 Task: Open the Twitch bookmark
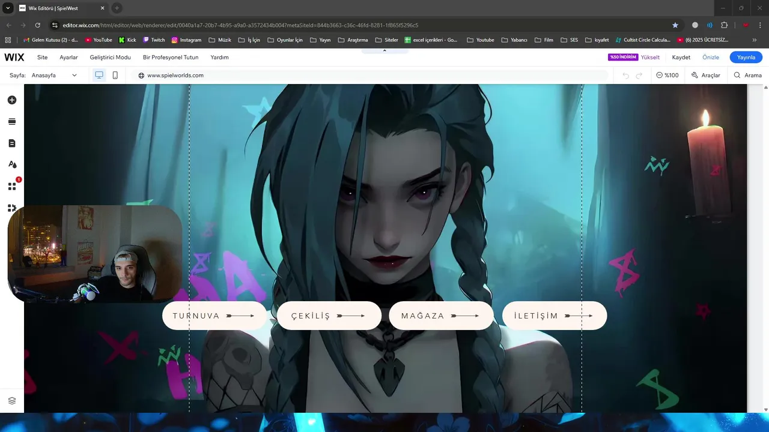(154, 40)
